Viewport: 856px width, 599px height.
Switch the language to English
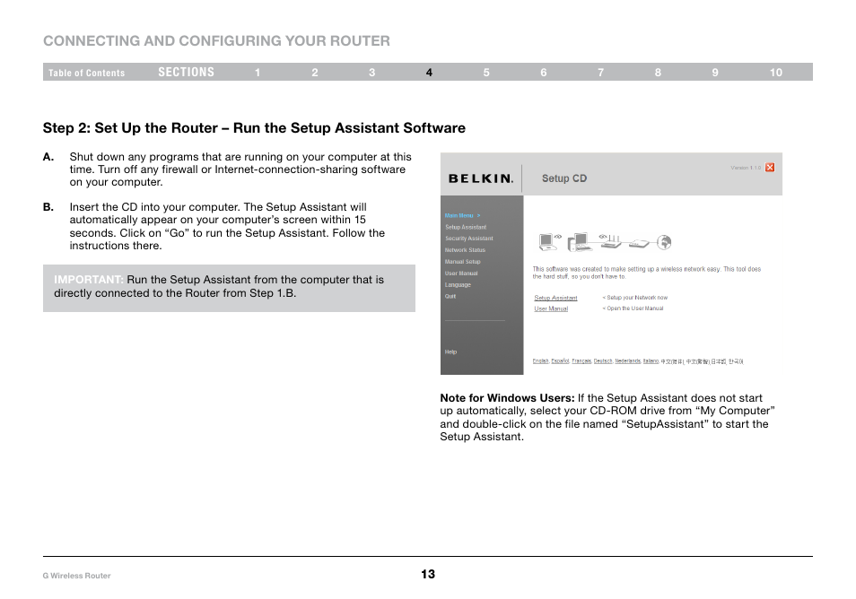[540, 361]
